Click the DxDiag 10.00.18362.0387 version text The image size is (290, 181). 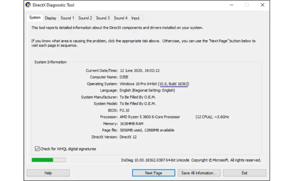[155, 160]
